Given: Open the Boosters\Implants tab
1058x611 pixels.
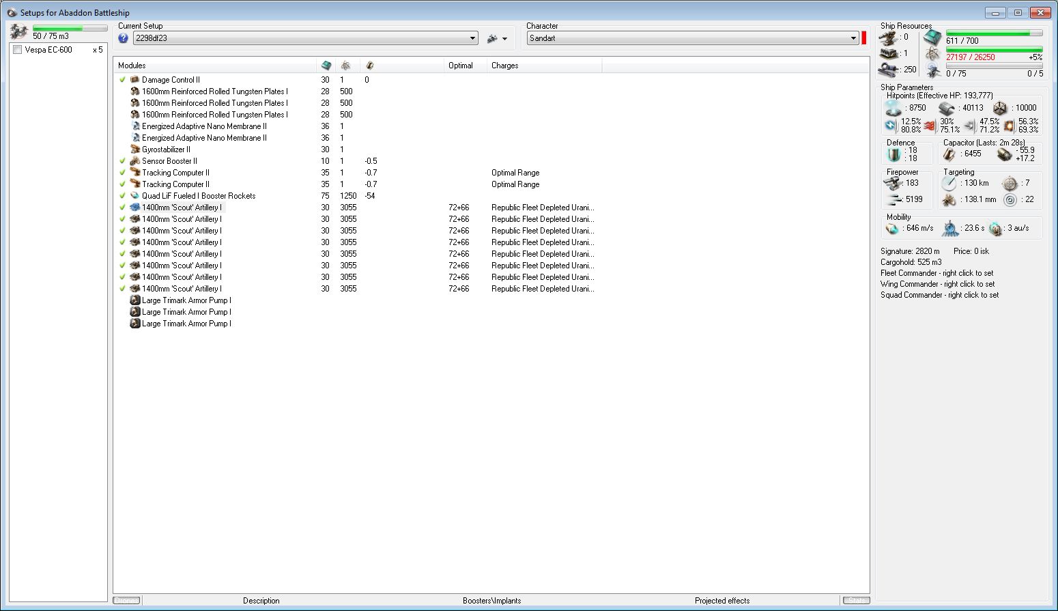Looking at the screenshot, I should (492, 601).
